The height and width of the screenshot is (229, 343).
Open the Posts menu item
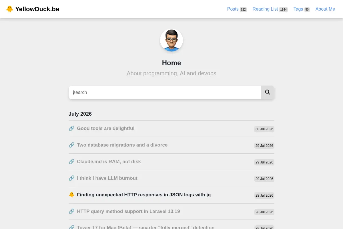point(237,9)
